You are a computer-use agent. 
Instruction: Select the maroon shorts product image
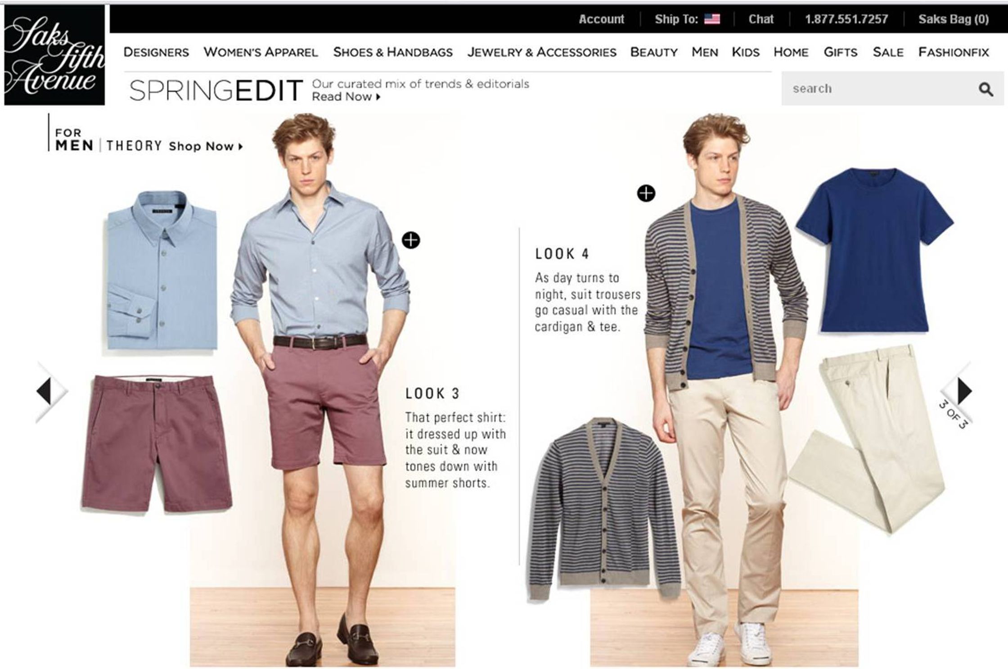click(x=157, y=444)
